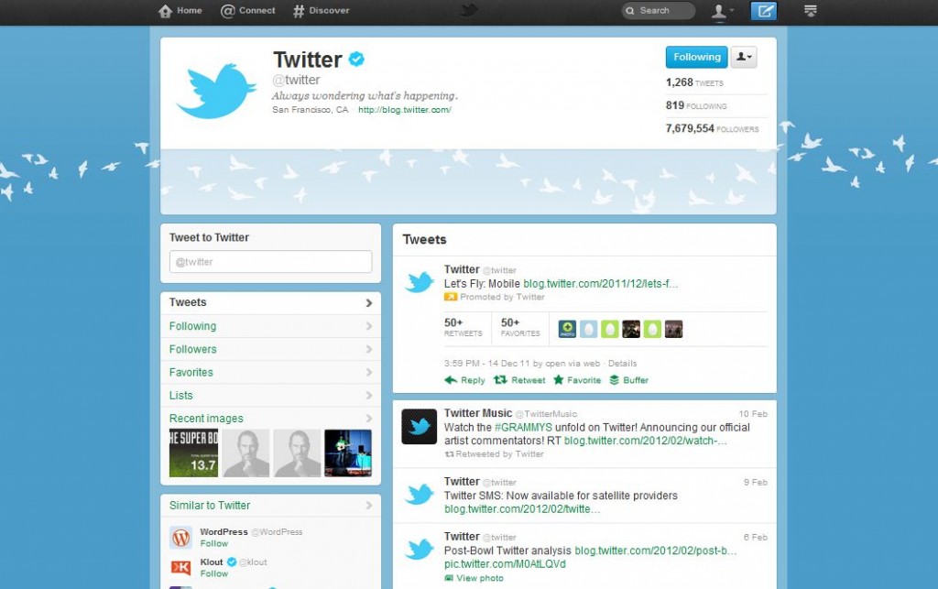Click View photo on the Post-Bowl tweet

pos(474,578)
